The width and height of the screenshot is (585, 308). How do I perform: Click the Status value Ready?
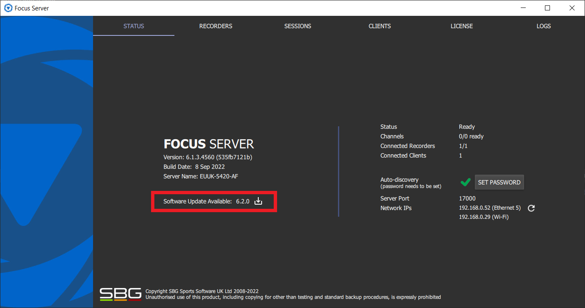(467, 127)
